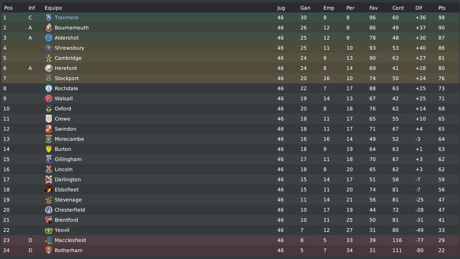Select the Macclesfield team row
The width and height of the screenshot is (460, 259).
pyautogui.click(x=230, y=240)
